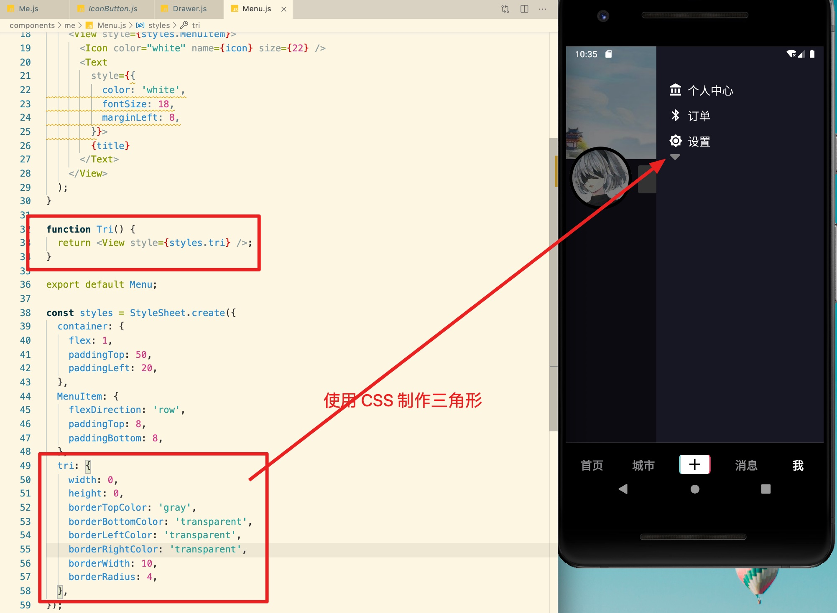
Task: Click 'borderRightColor' property line
Action: pos(158,550)
